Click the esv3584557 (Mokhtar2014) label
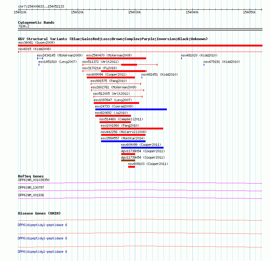The height and width of the screenshot is (261, 271). (x=123, y=138)
